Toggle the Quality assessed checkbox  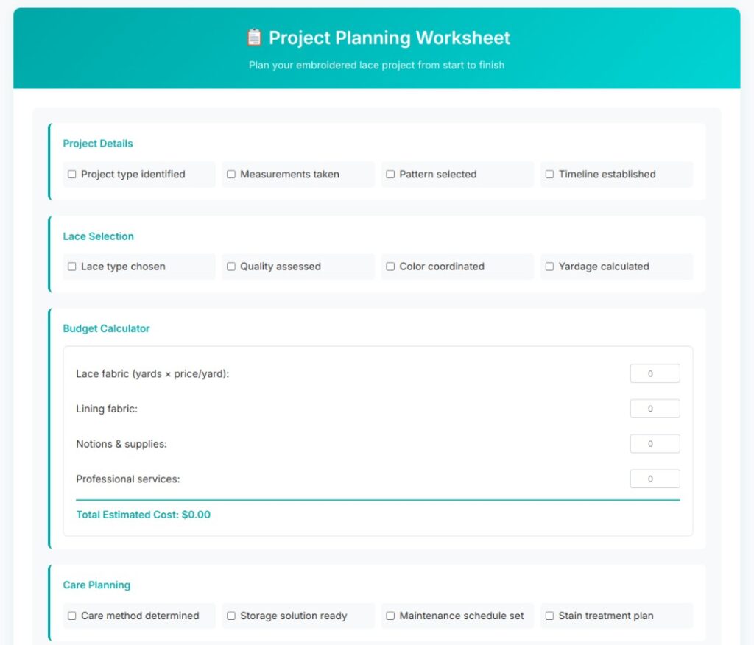pos(230,267)
